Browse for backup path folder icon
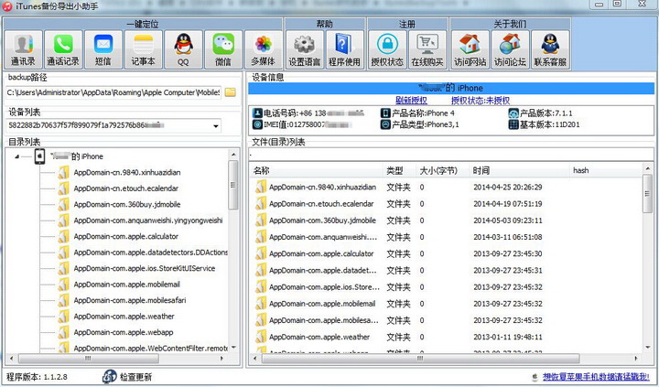659x387 pixels. (x=231, y=92)
